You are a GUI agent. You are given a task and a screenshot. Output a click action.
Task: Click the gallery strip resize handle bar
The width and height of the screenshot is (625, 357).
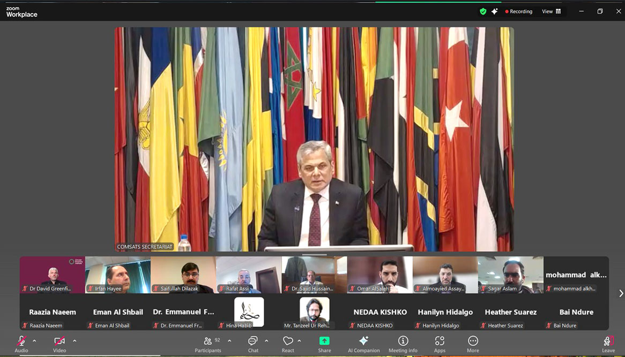tap(315, 254)
